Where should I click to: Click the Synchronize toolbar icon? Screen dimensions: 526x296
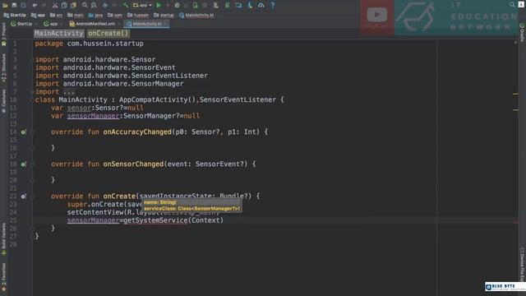point(23,6)
